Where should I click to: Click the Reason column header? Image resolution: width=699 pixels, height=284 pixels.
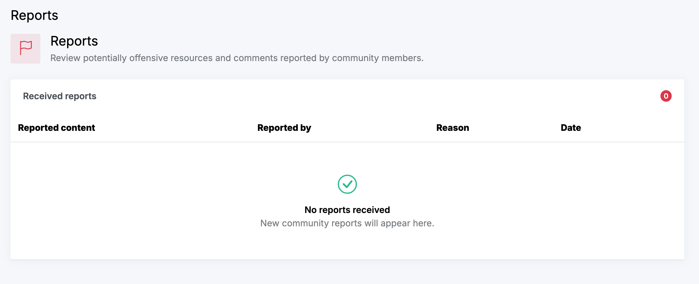(452, 128)
